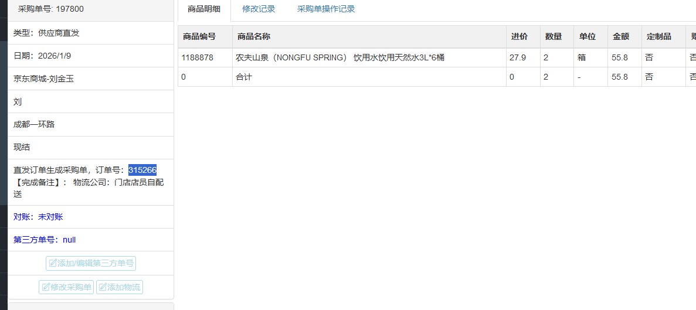Open the 修改记录 tab
696x310 pixels.
pos(259,9)
